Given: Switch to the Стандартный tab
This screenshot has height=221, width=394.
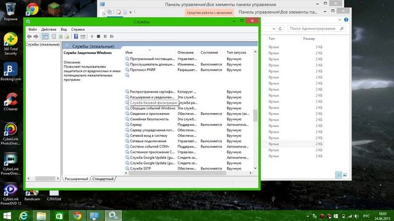Looking at the screenshot, I should point(103,179).
